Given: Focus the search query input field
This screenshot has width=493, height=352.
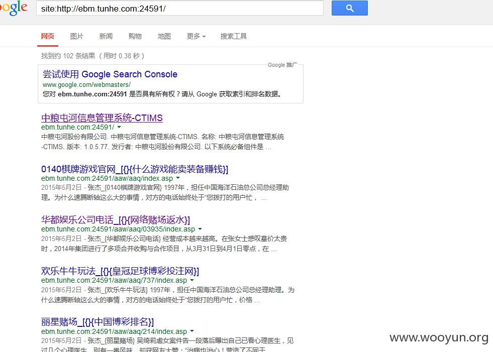Looking at the screenshot, I should [x=180, y=8].
